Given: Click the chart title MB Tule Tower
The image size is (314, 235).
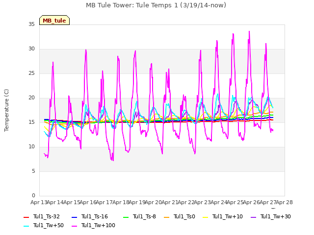Looking at the screenshot, I should (x=156, y=5).
